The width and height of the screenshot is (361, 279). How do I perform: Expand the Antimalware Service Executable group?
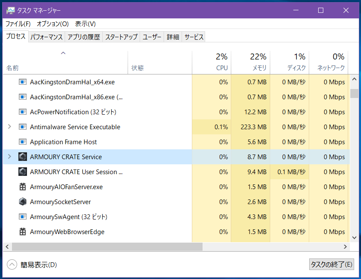9,127
